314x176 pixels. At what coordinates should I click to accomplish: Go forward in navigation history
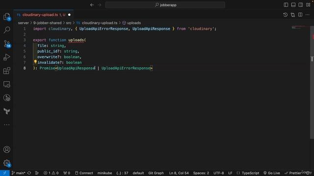100,5
